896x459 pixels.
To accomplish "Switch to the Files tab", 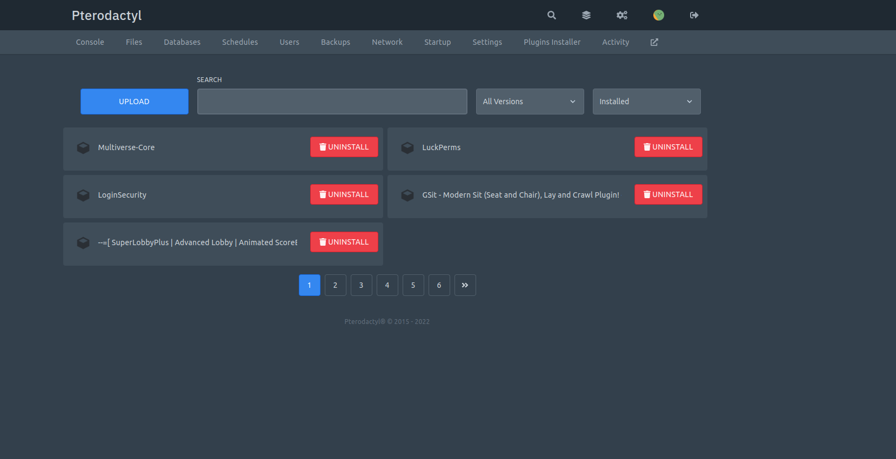I will coord(134,42).
